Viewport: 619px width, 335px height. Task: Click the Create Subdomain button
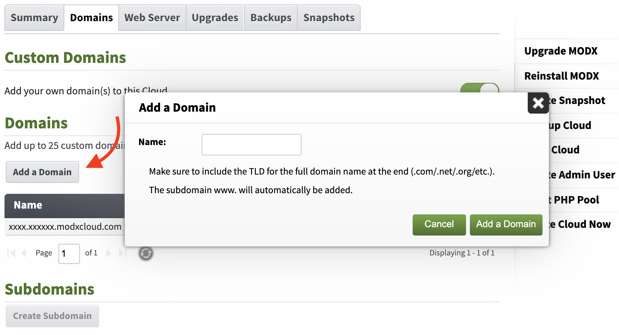pos(52,316)
